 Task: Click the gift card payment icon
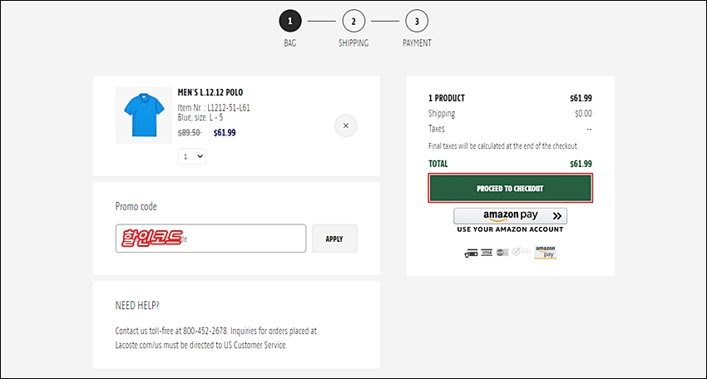pos(471,253)
